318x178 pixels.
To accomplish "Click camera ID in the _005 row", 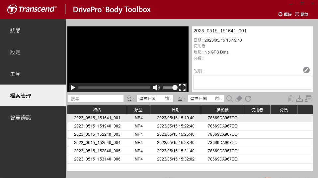I will coord(222,151).
